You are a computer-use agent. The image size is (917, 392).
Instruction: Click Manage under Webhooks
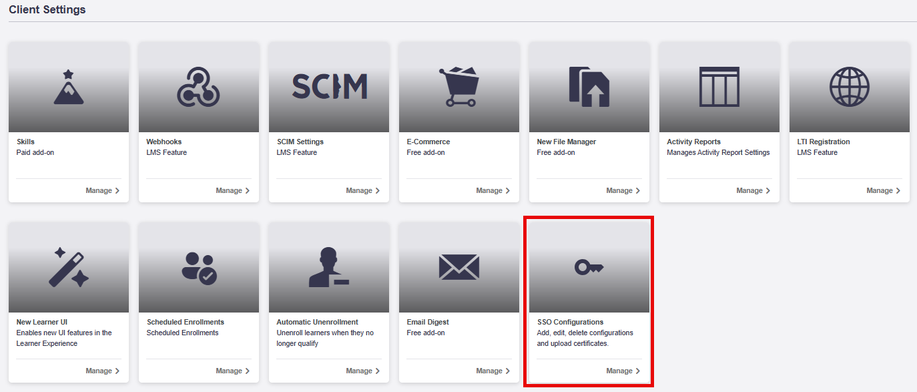coord(233,190)
